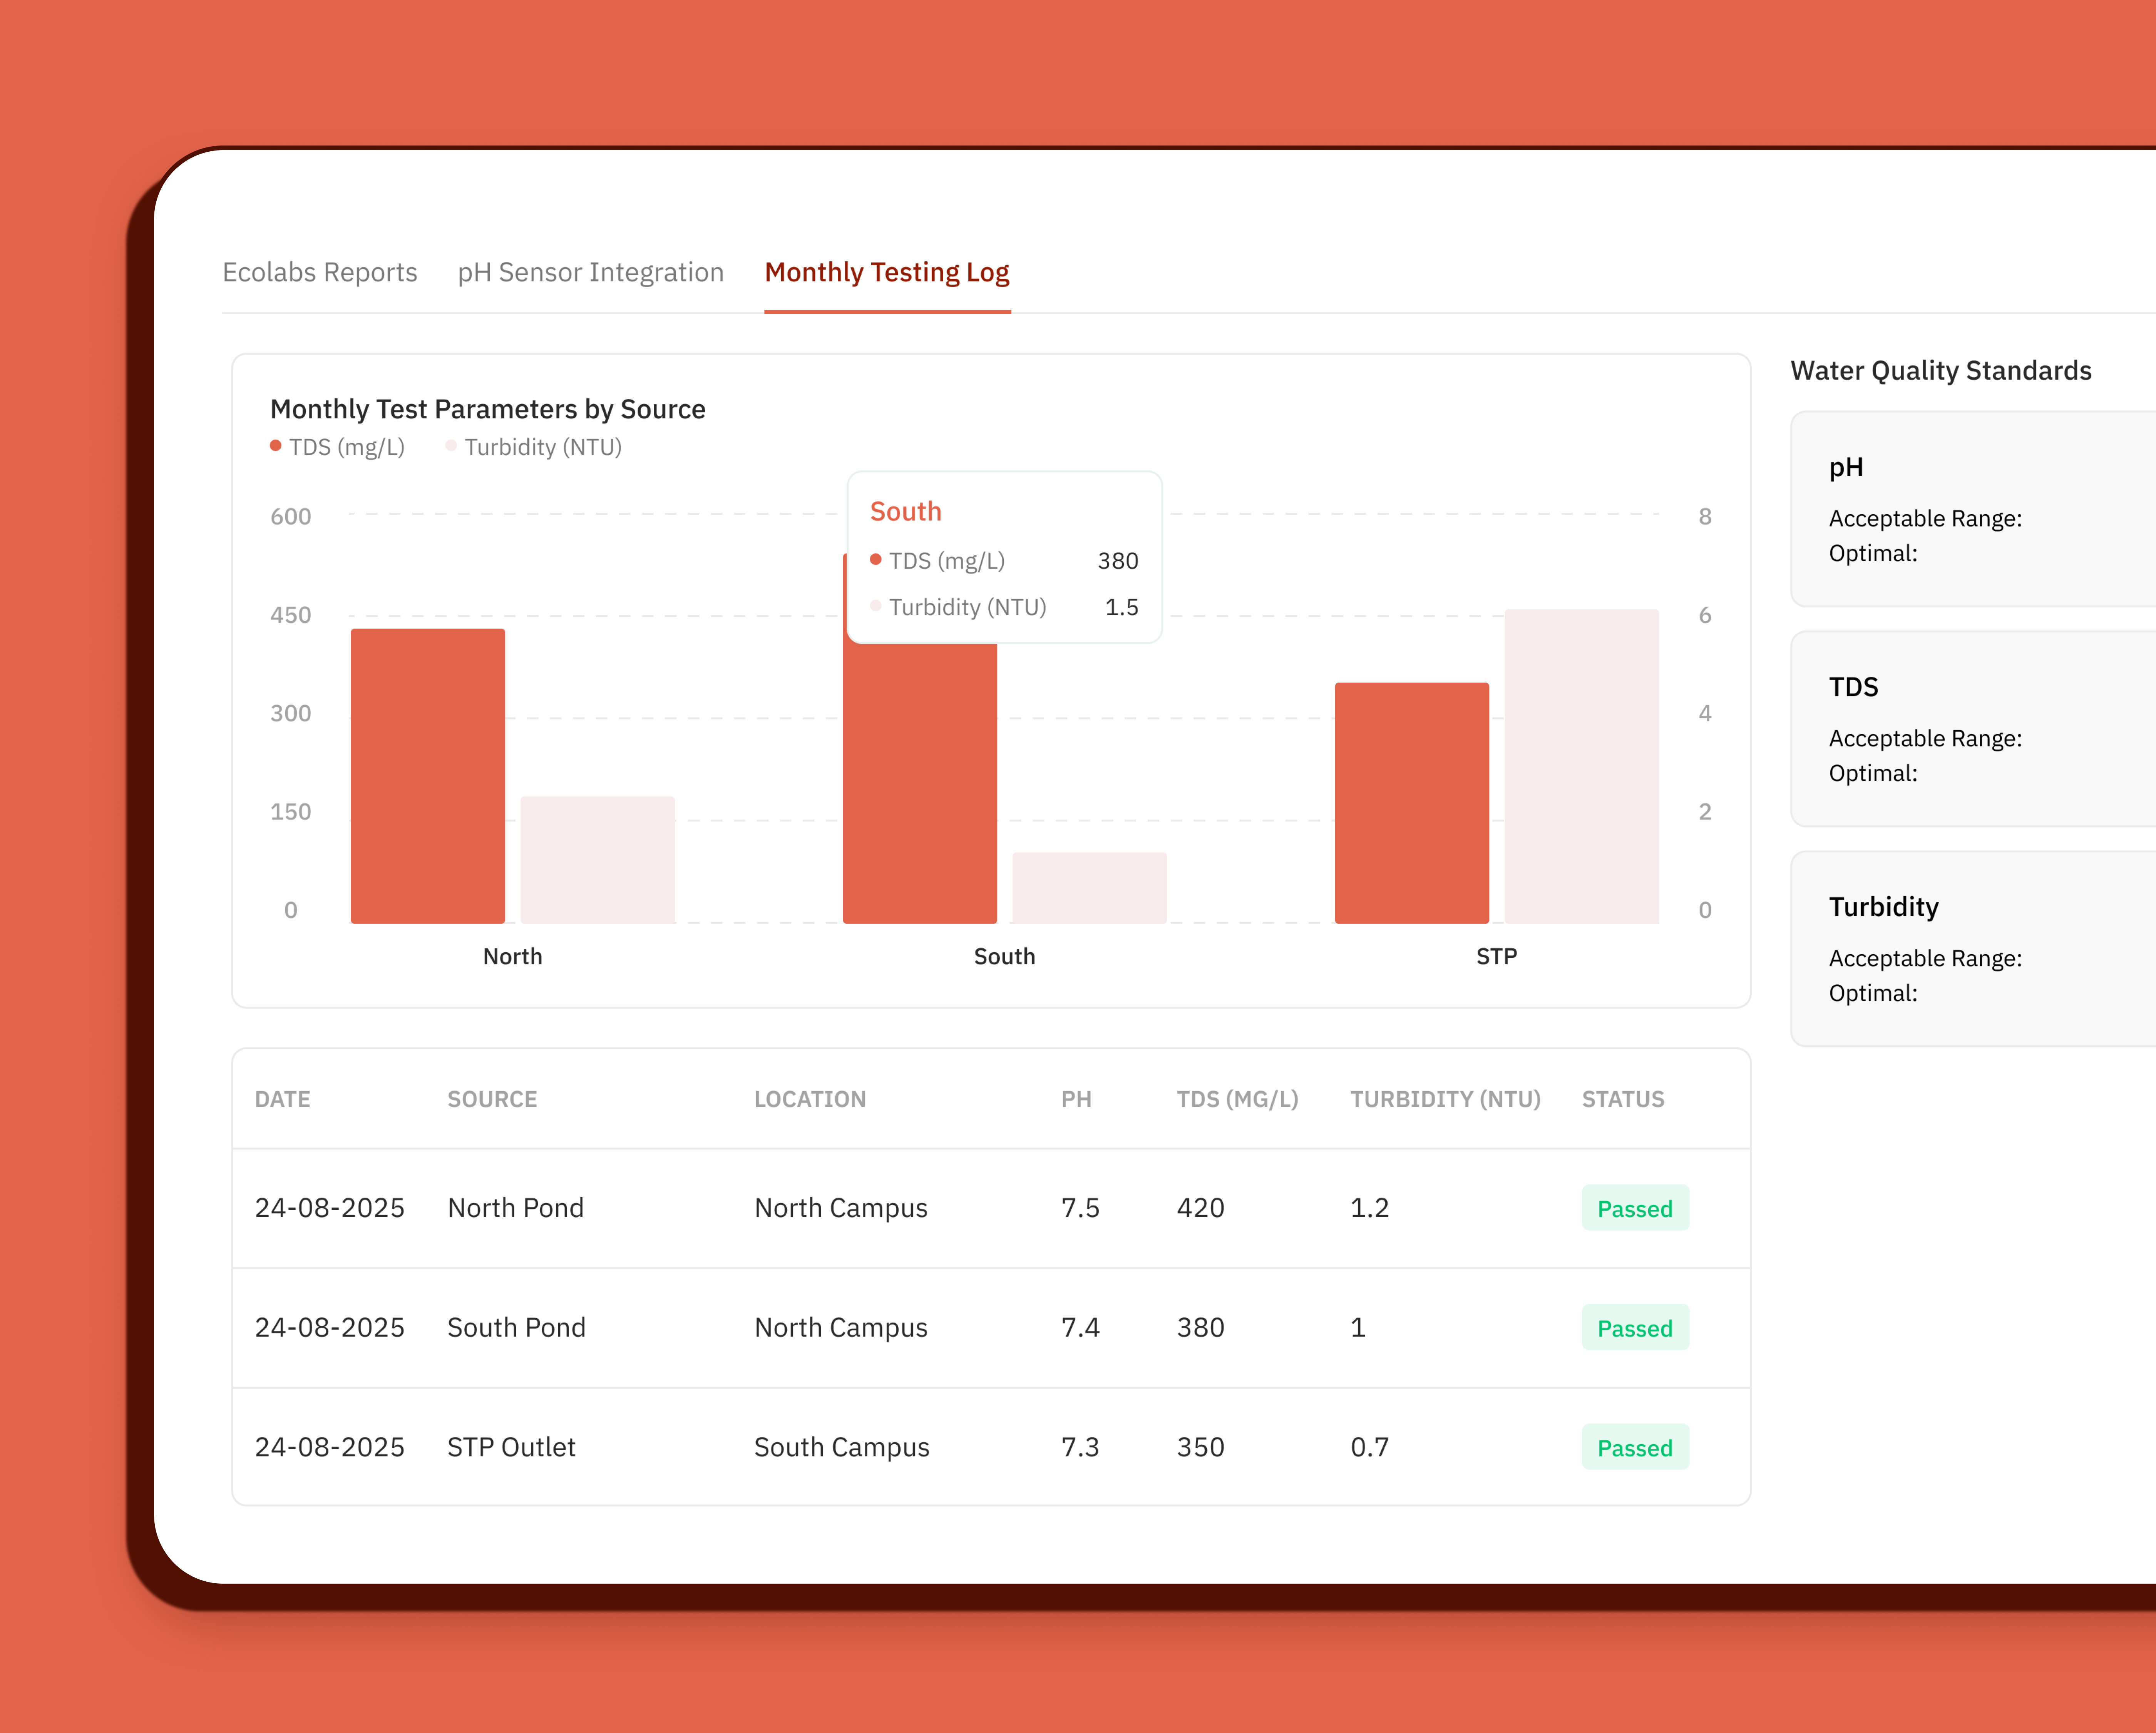Click the Passed badge for STP Outlet

pos(1635,1447)
